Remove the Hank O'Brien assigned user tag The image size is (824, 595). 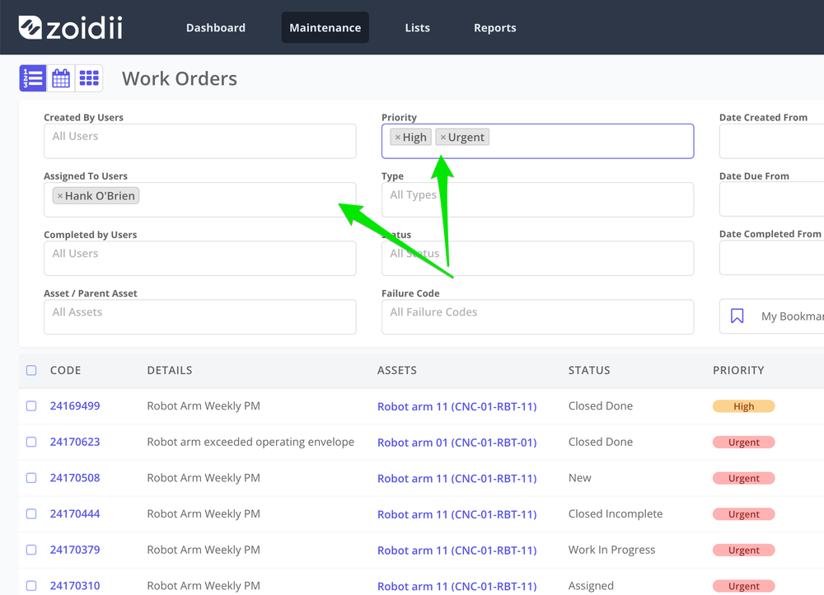[60, 196]
